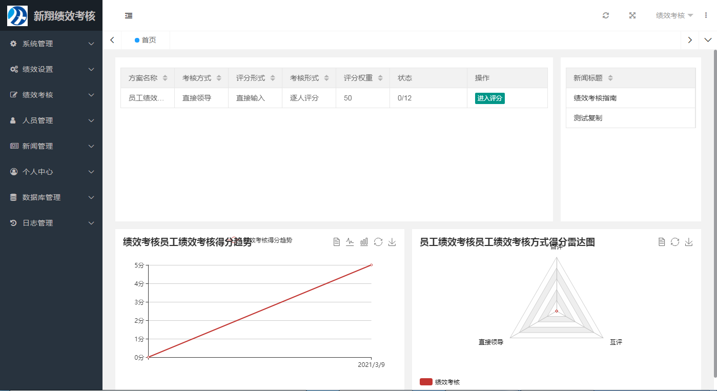The width and height of the screenshot is (717, 391).
Task: Refresh the 绩效考核得分趋势 chart
Action: 378,242
